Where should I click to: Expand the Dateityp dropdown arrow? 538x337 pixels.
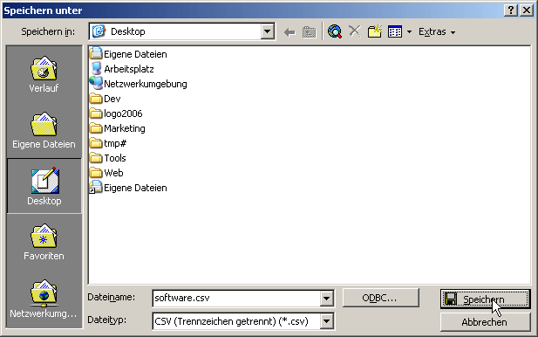point(327,321)
